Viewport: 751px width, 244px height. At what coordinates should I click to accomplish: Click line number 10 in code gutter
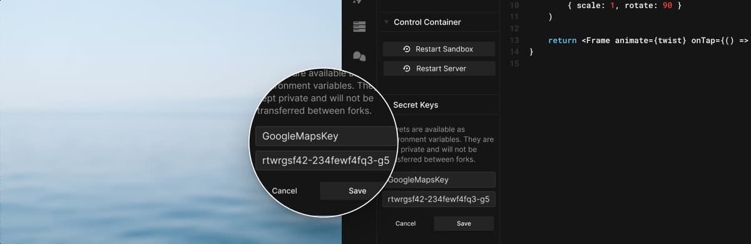coord(514,6)
